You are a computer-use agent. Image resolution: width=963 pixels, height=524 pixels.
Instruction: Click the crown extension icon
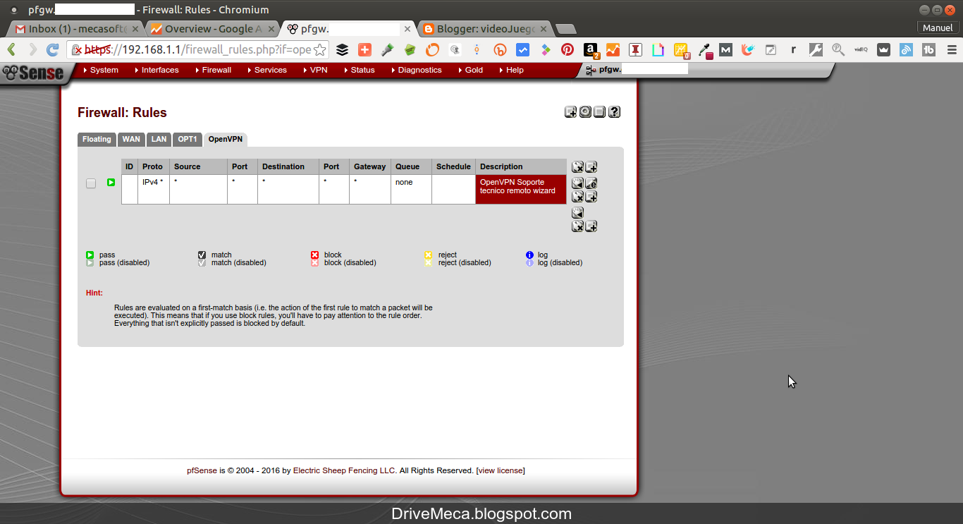[883, 49]
